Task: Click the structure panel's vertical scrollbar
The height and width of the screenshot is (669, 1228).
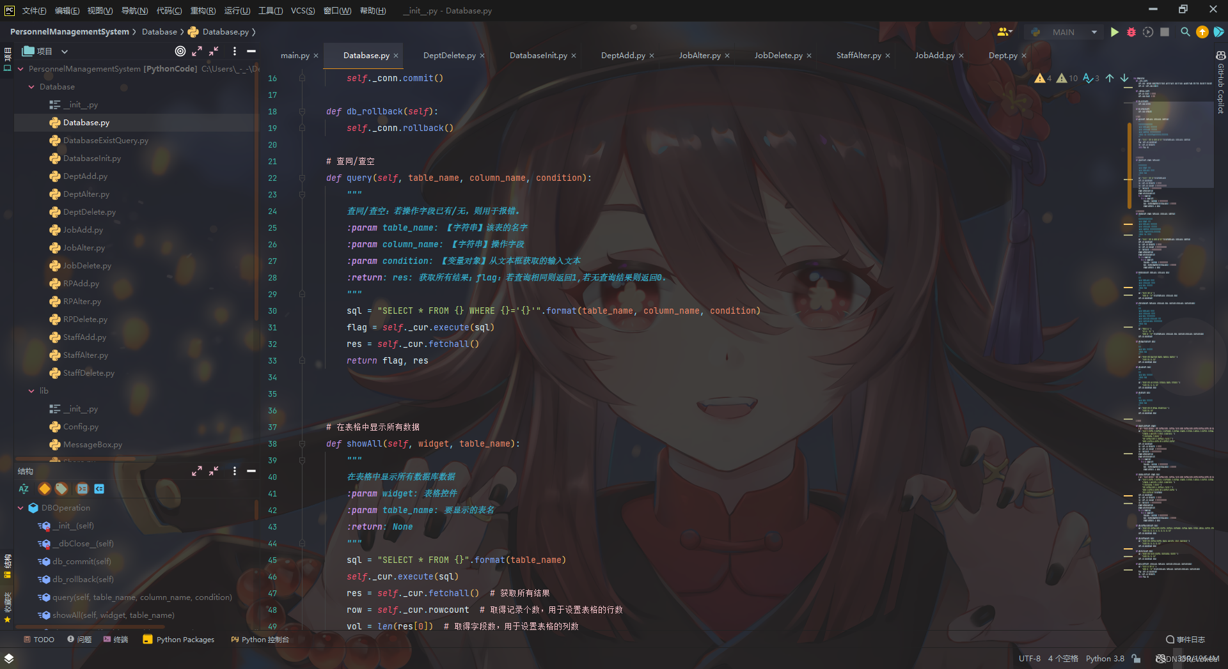Action: (256, 511)
